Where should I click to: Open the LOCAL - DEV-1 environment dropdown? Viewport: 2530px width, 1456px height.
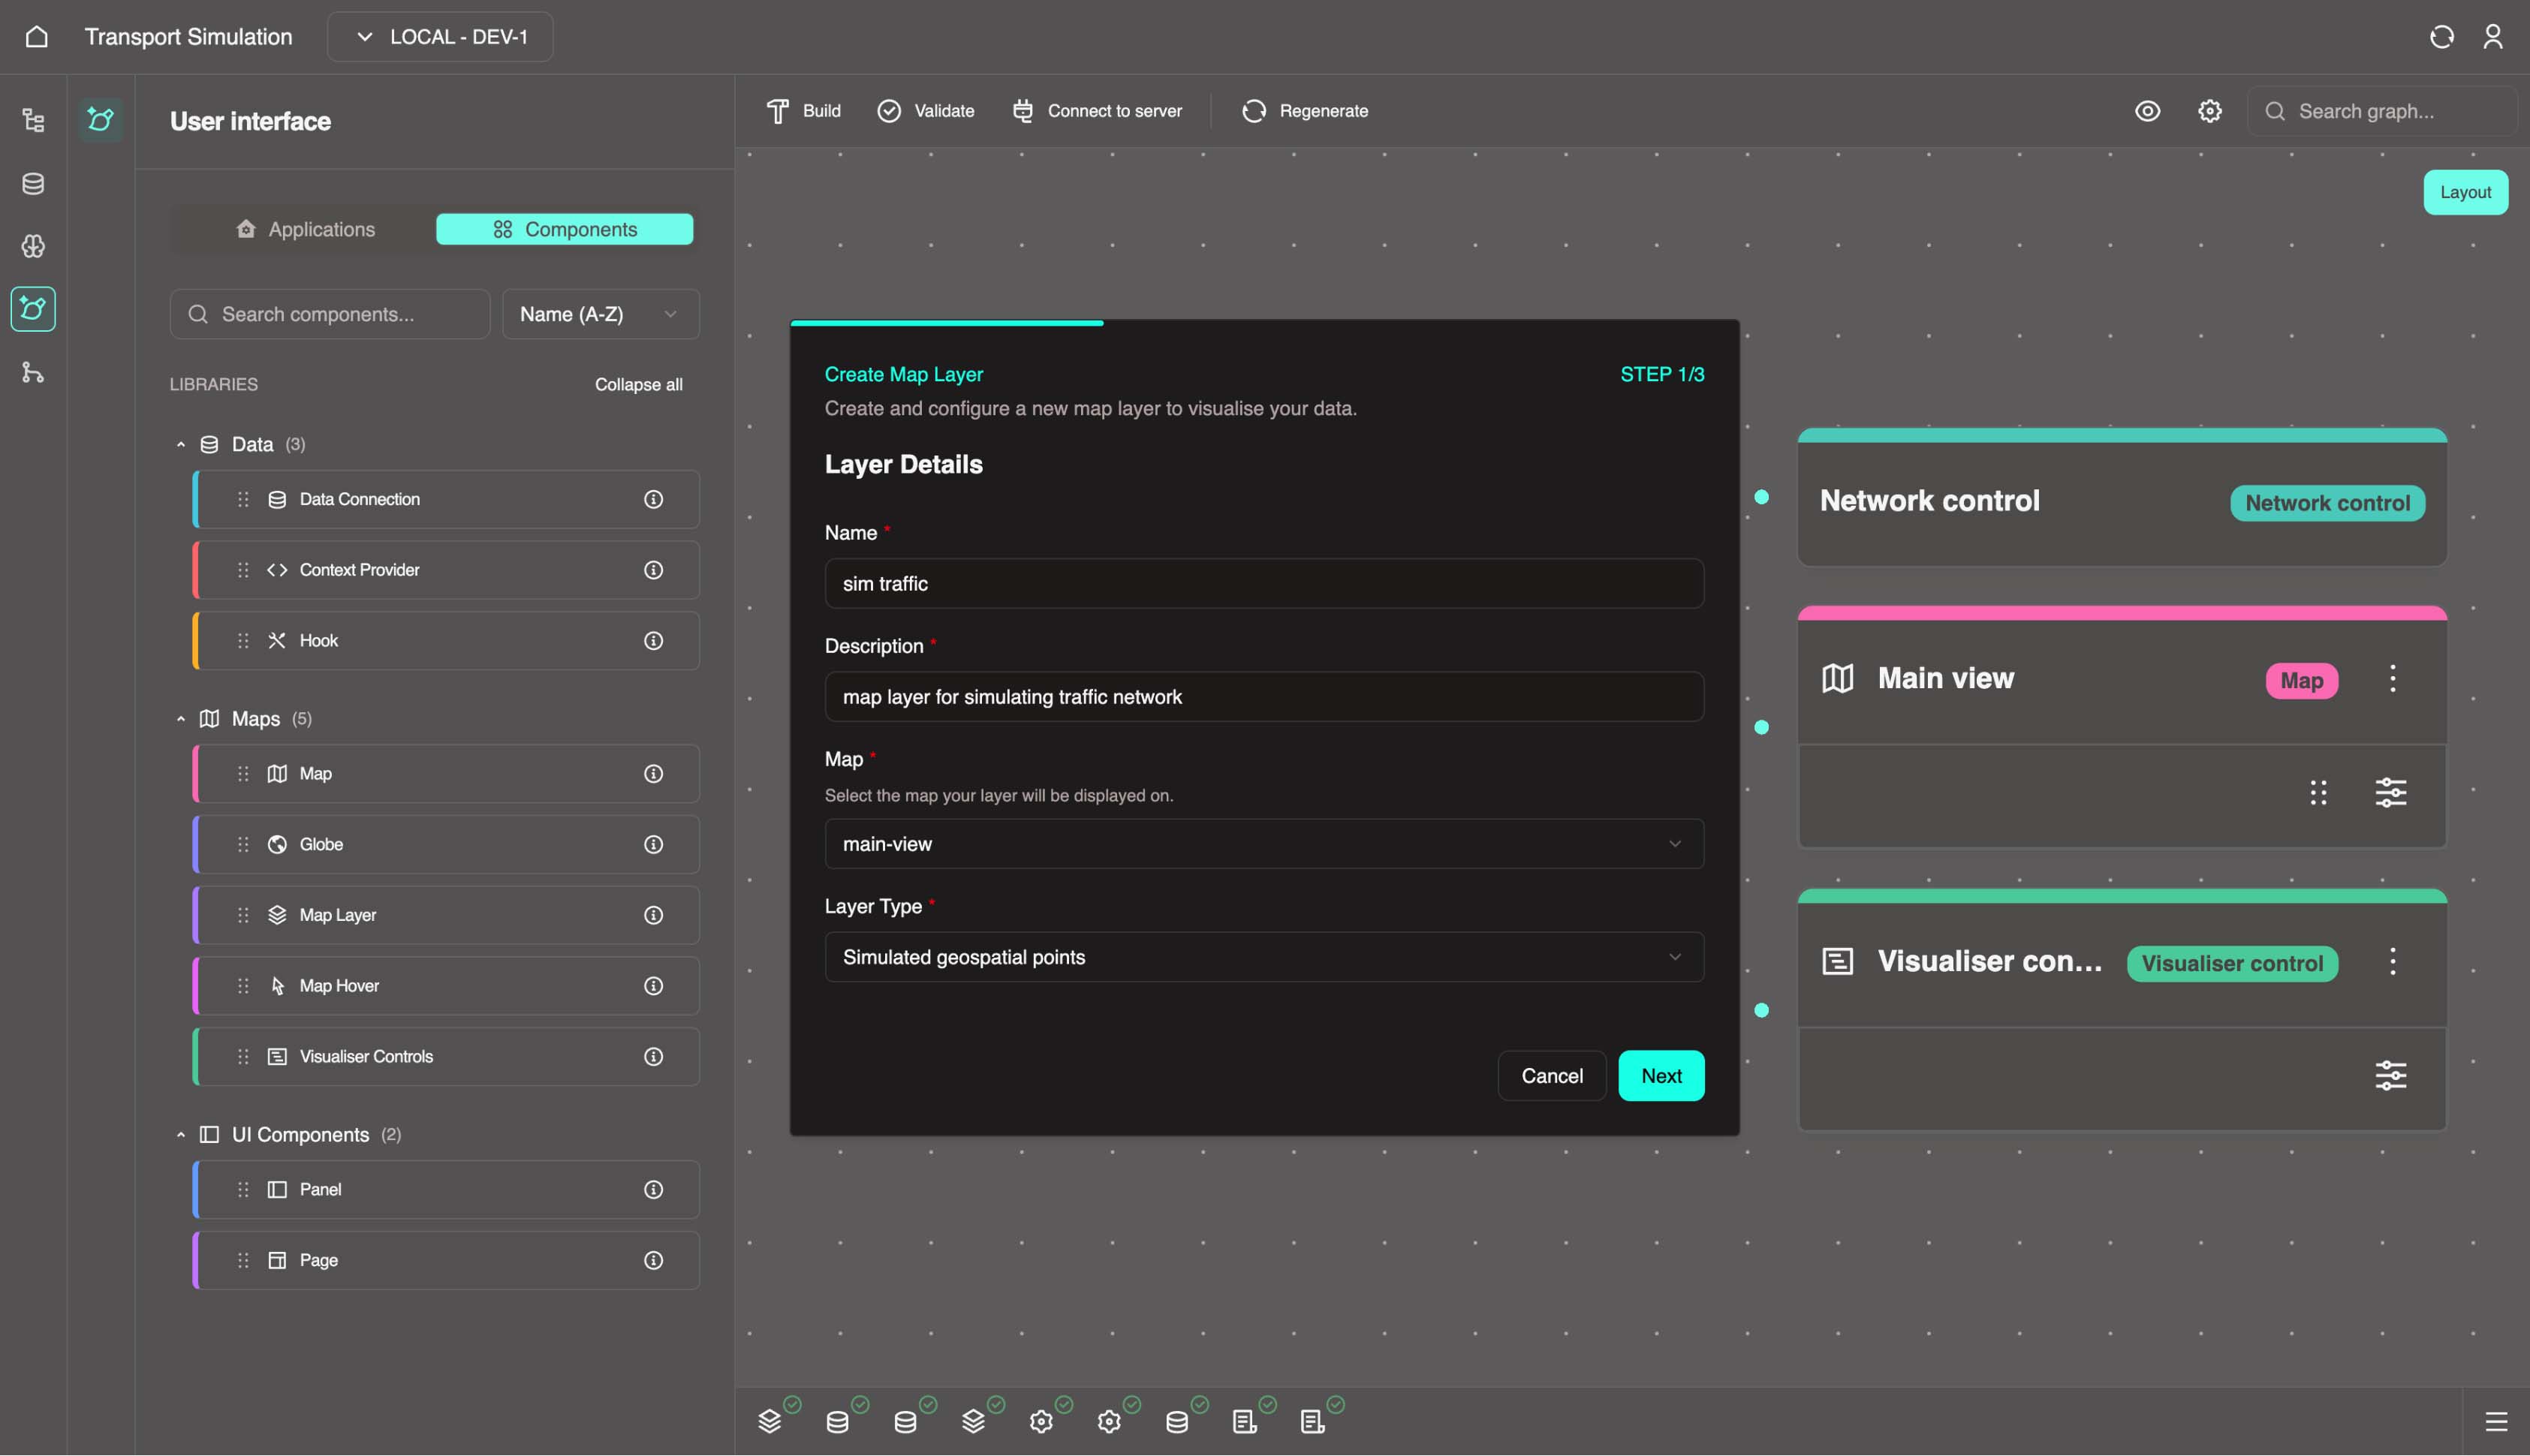point(440,37)
